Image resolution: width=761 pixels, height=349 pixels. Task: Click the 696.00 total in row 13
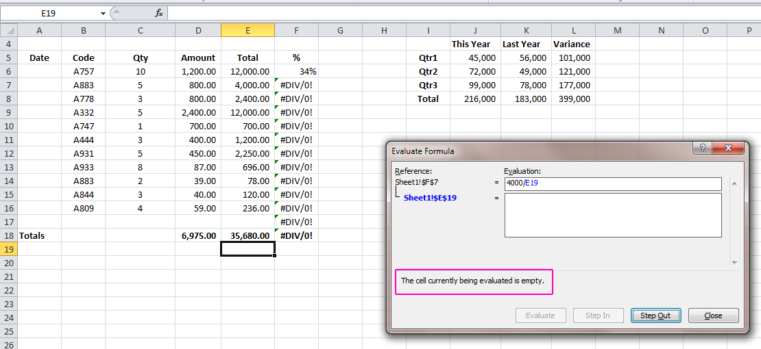[247, 167]
